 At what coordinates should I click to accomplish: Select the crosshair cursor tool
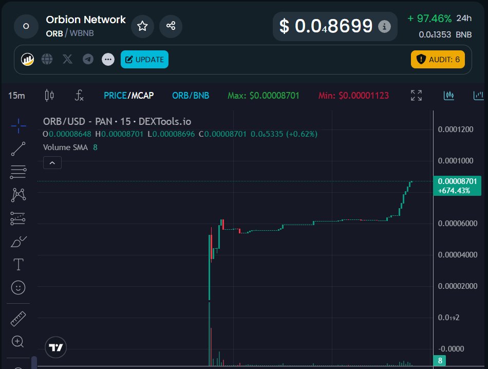coord(18,126)
